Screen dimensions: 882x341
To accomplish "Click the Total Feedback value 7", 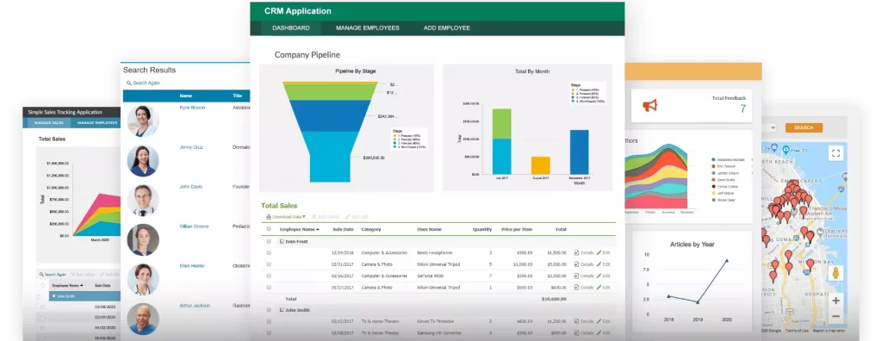I will (x=742, y=108).
